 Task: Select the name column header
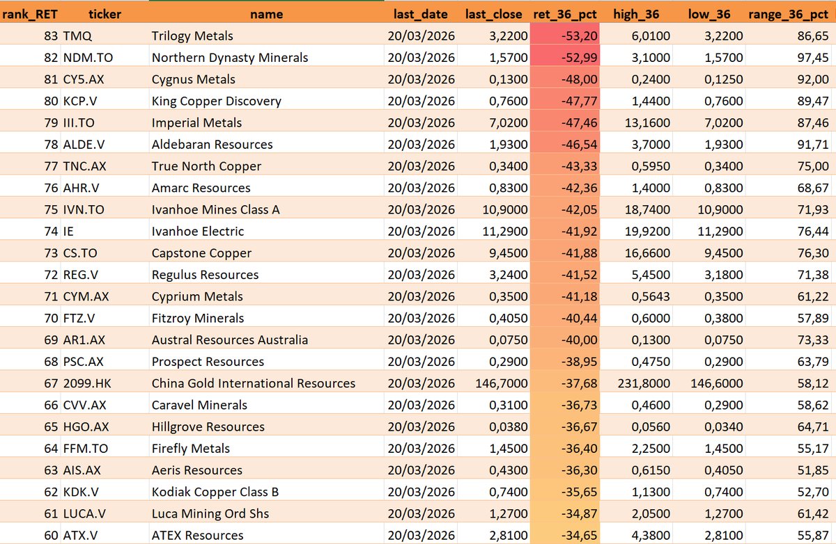(x=266, y=13)
